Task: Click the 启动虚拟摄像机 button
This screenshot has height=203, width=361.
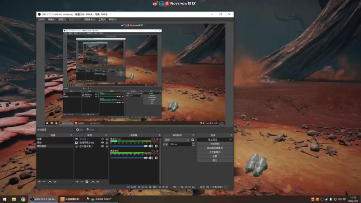Action: [215, 148]
